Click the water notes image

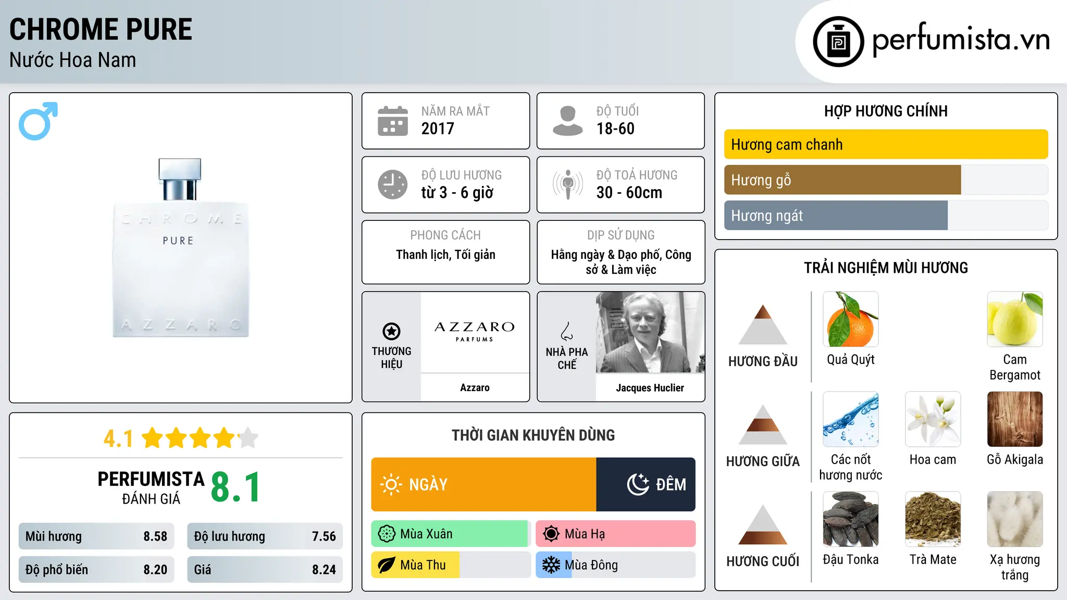[x=851, y=419]
